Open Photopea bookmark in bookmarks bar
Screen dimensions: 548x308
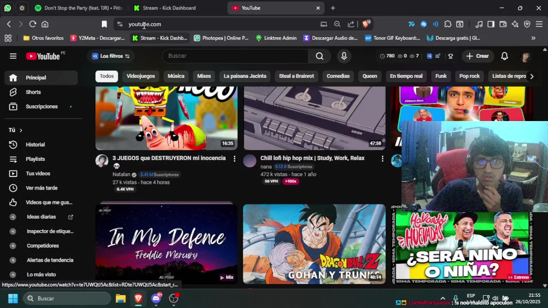point(221,38)
